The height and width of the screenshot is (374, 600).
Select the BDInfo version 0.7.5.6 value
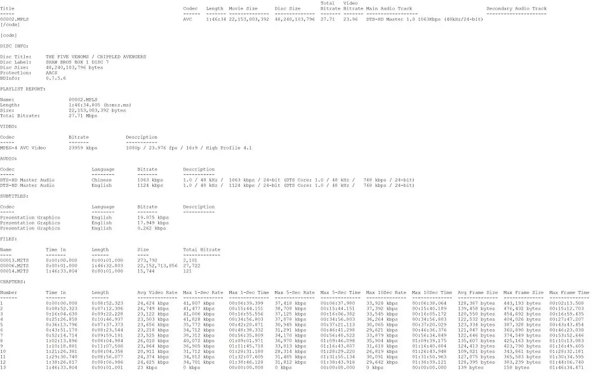(56, 77)
